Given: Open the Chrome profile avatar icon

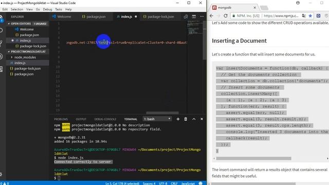Looking at the screenshot, I should pyautogui.click(x=298, y=3).
